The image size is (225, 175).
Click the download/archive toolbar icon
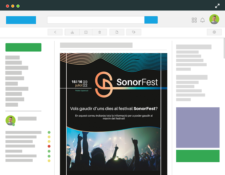(x=72, y=32)
